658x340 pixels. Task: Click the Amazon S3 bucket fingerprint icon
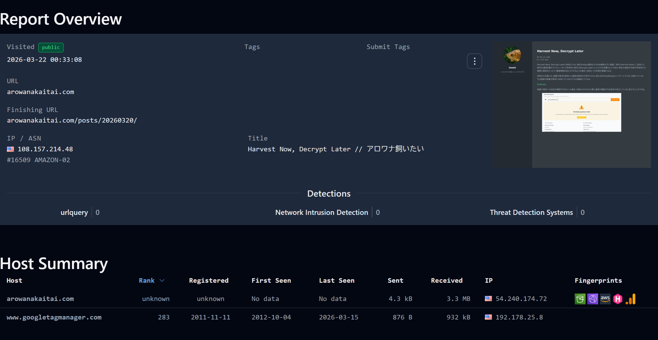coord(580,299)
